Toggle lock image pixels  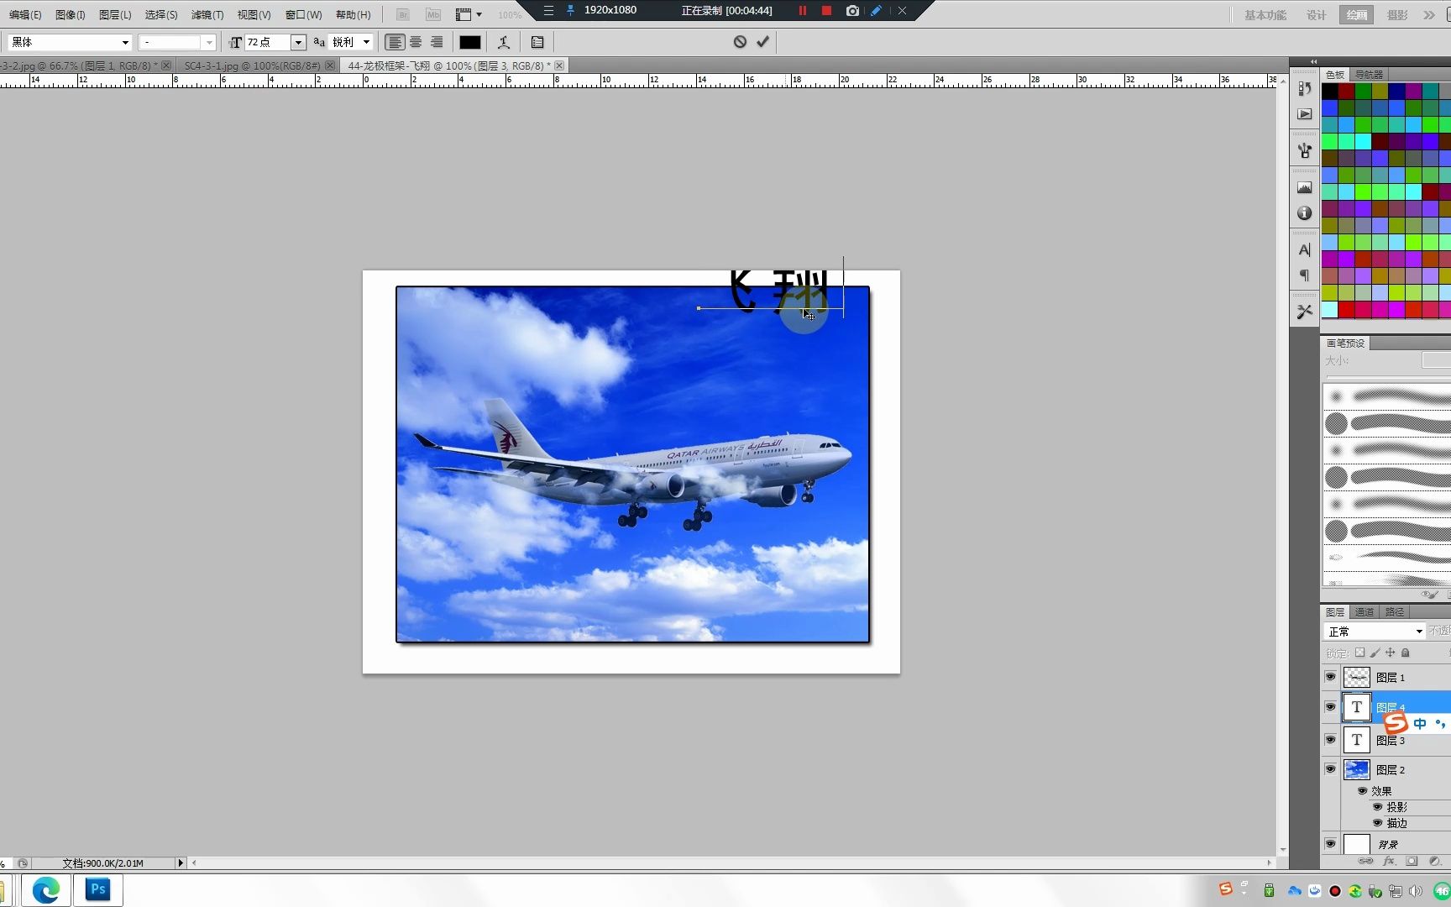click(1375, 653)
